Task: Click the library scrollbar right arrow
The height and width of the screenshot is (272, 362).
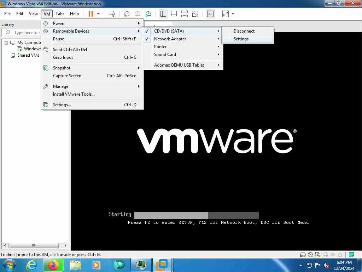Action: (65, 245)
